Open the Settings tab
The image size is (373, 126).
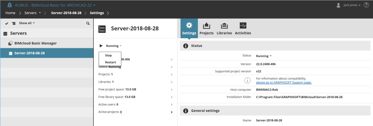point(189,28)
